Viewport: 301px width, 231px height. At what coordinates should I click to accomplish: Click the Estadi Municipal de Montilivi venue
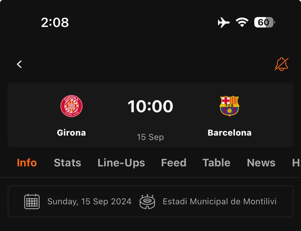[220, 201]
